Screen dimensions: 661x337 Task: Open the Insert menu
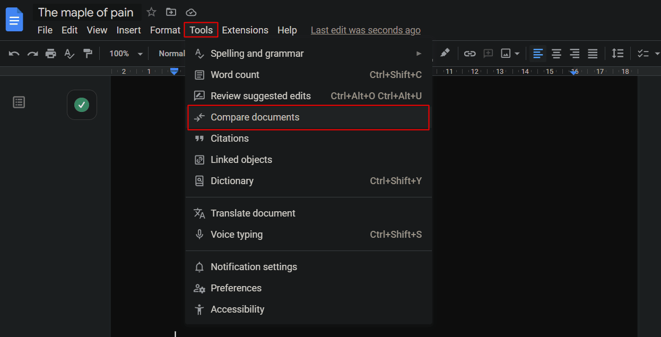129,30
